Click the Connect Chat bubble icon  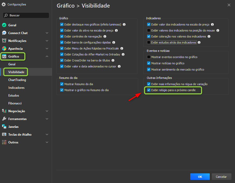[4, 33]
